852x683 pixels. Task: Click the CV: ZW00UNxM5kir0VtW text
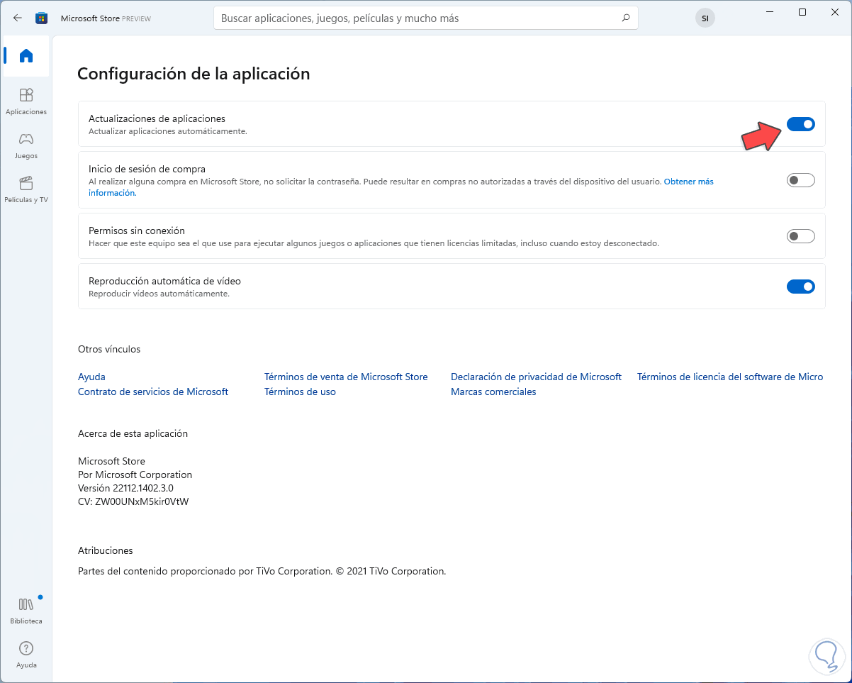133,501
